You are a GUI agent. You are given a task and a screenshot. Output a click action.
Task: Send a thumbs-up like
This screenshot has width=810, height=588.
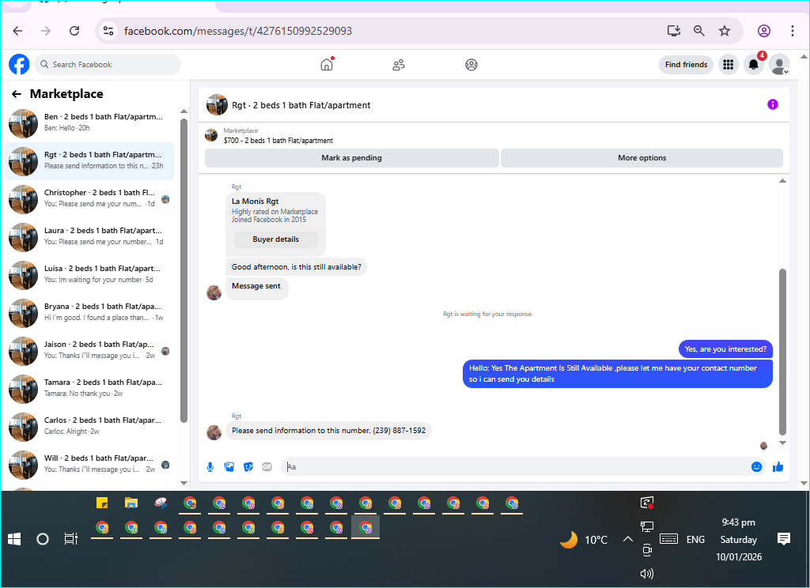778,466
